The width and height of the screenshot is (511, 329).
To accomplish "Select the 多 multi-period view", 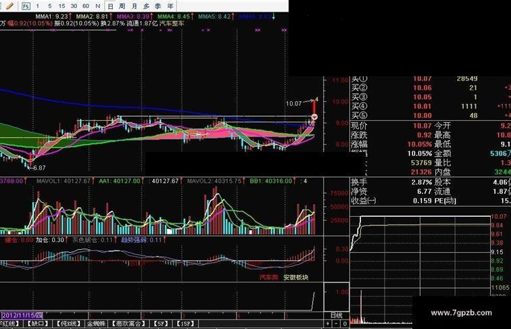I will [146, 6].
